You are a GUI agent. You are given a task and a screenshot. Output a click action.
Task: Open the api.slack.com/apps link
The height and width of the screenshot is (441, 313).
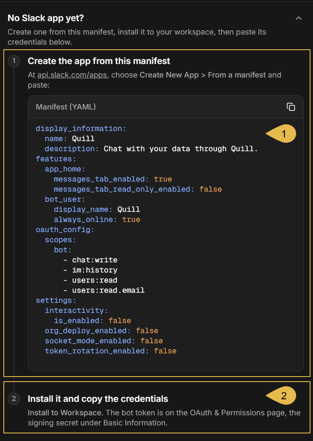coord(72,75)
